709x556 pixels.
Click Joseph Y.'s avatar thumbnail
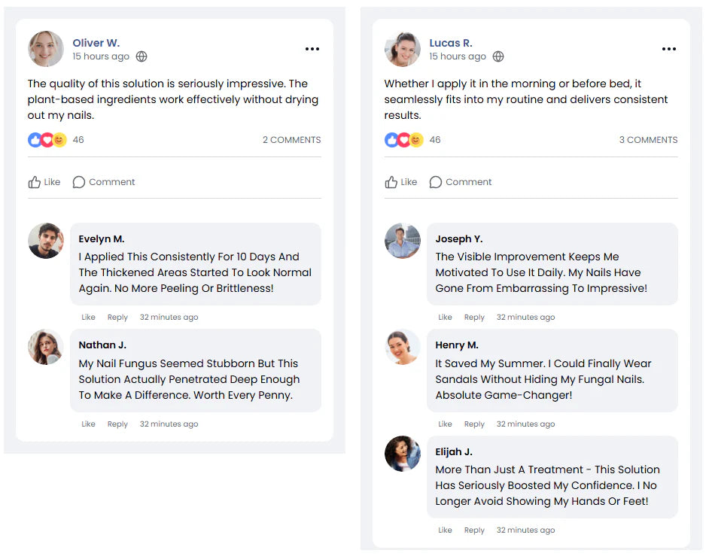pyautogui.click(x=403, y=241)
